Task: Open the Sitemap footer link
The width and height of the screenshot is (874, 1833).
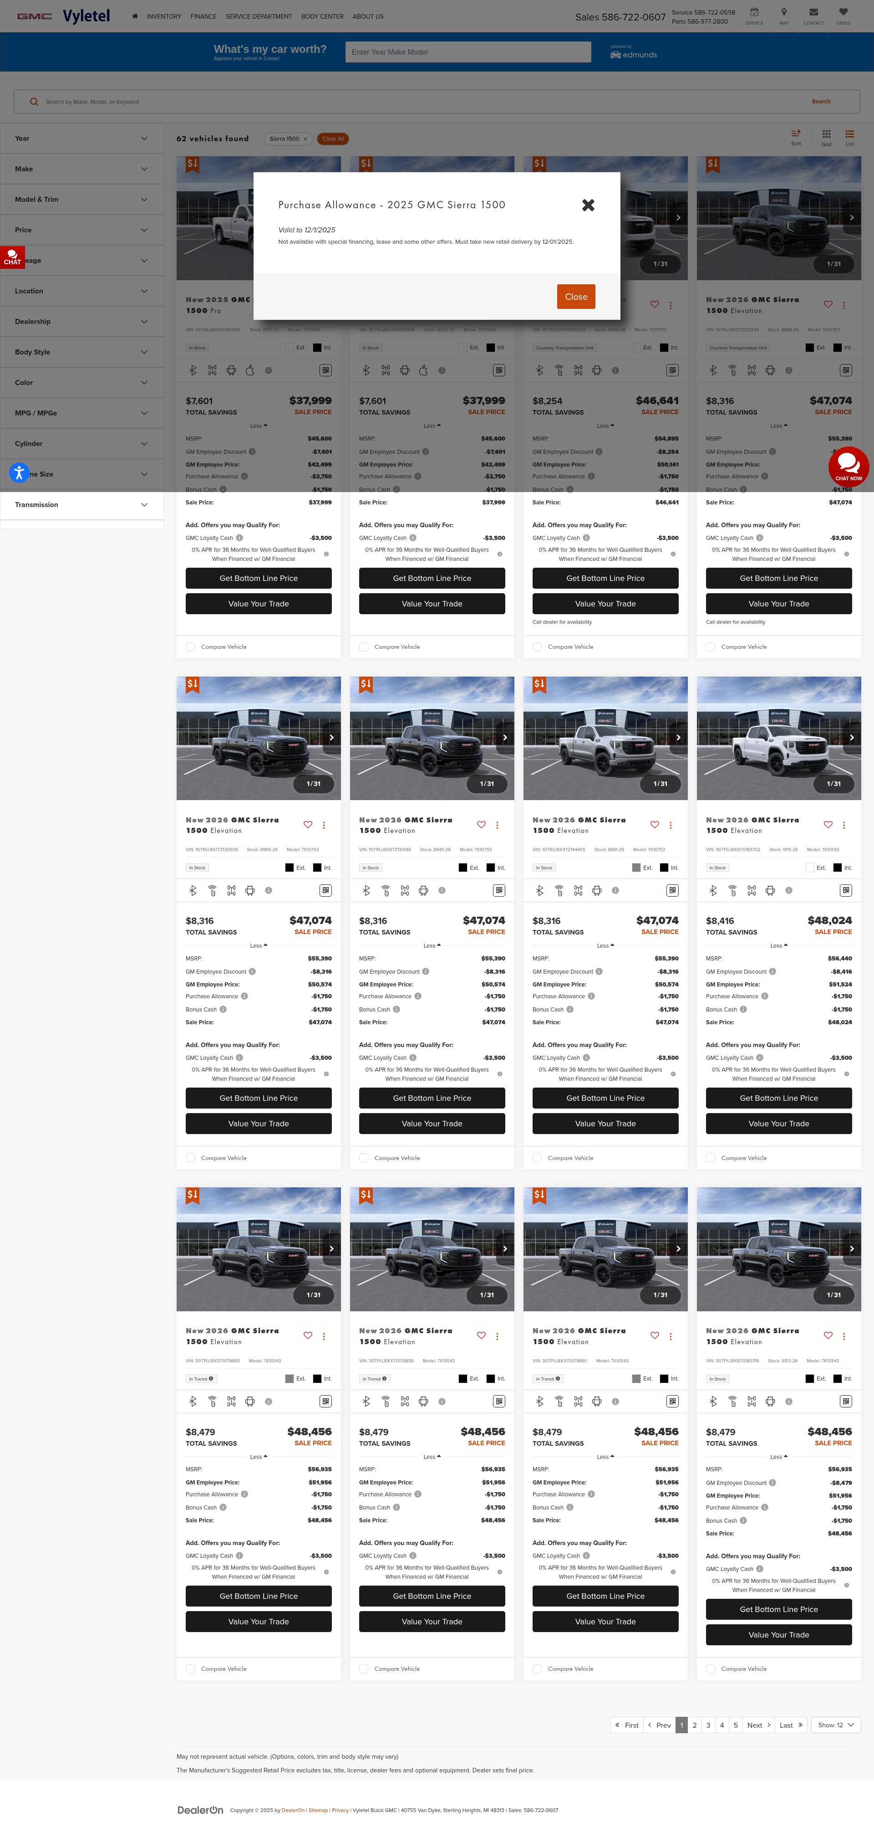Action: (x=318, y=1810)
